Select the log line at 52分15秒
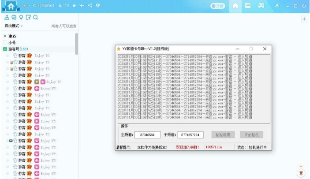The width and height of the screenshot is (310, 179). pyautogui.click(x=185, y=75)
